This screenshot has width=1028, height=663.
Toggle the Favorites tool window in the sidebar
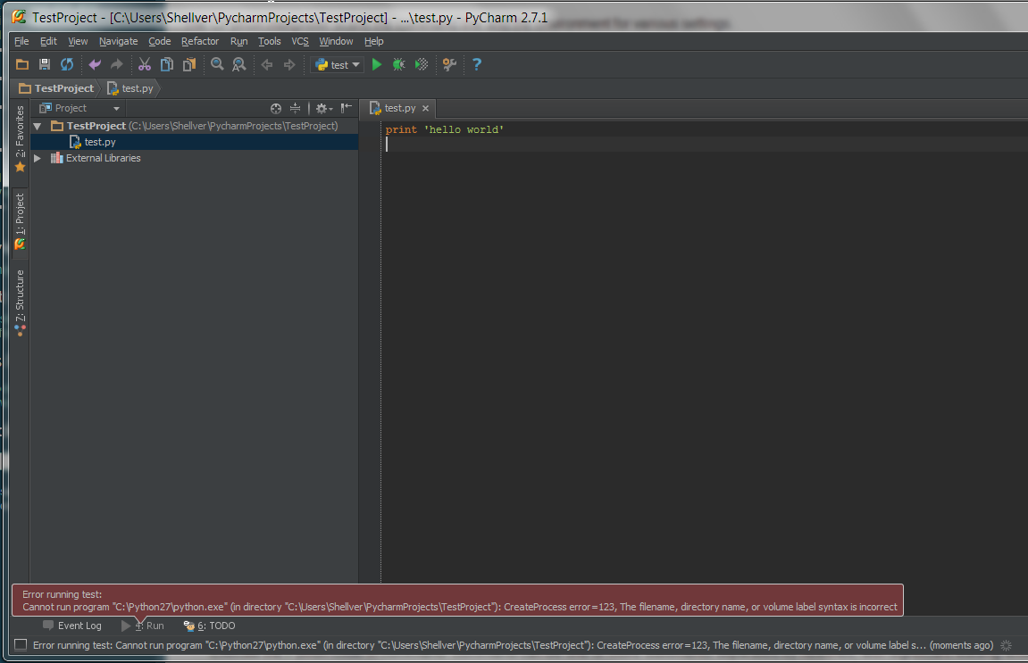click(x=20, y=134)
